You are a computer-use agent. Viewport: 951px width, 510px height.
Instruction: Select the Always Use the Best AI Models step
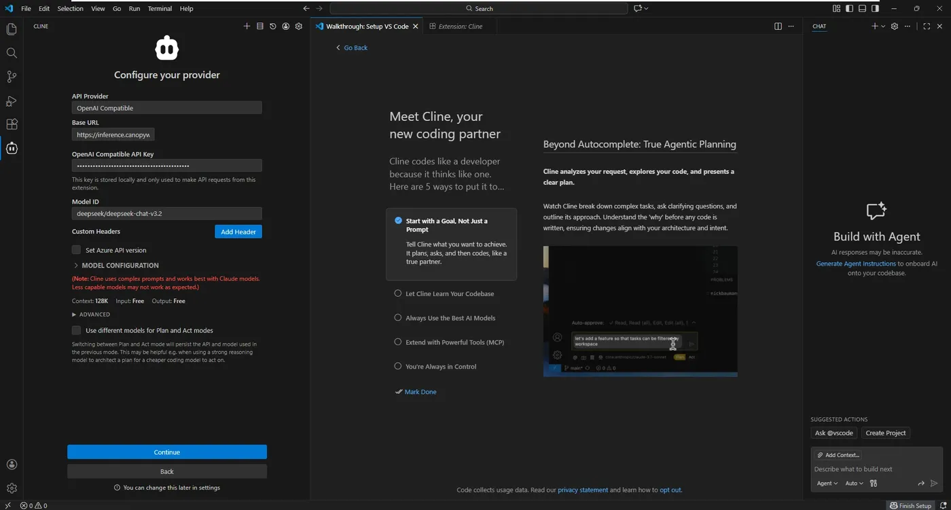pyautogui.click(x=451, y=318)
